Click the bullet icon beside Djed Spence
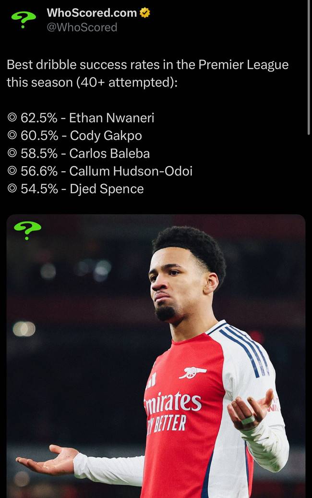312x498 pixels. 12,189
